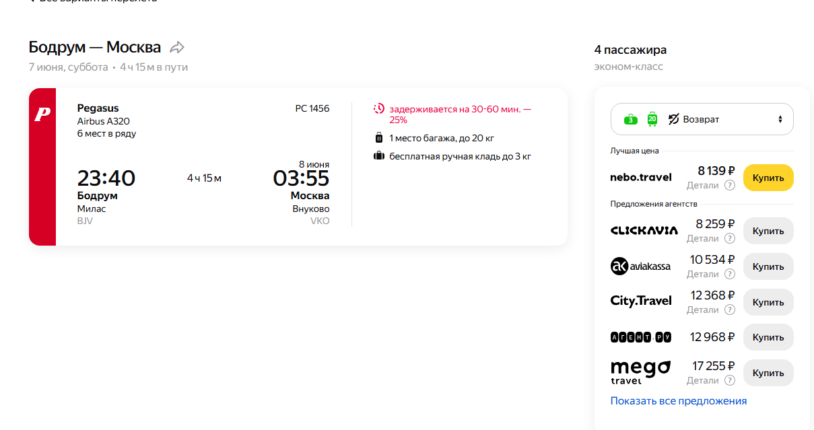Image resolution: width=814 pixels, height=430 pixels.
Task: Buy the ticket from nebo.travel for 8 139 ₽
Action: (x=768, y=178)
